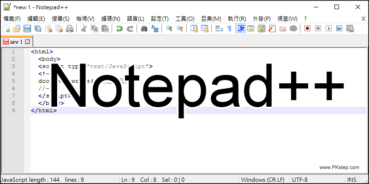Click the Ln : 9 status entry
This screenshot has height=184, width=369.
(x=128, y=180)
